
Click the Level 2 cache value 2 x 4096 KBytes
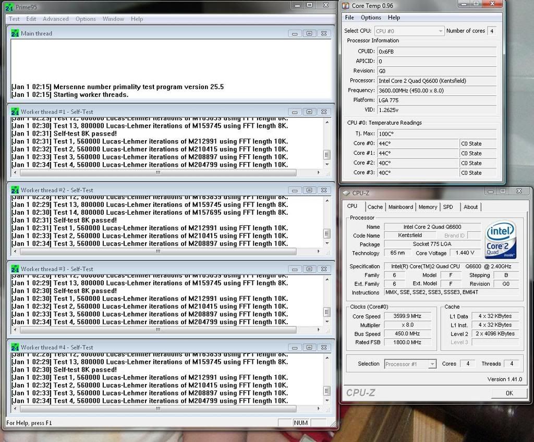(495, 334)
